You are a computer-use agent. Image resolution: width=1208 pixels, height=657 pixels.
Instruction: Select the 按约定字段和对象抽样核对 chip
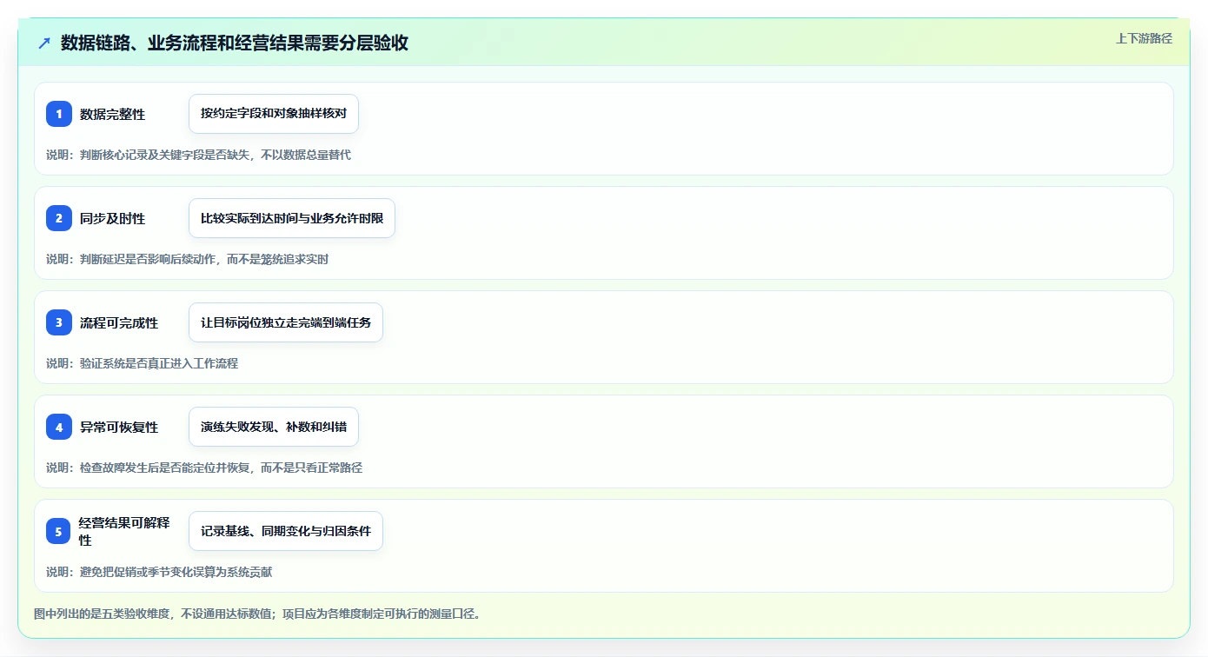pyautogui.click(x=274, y=114)
